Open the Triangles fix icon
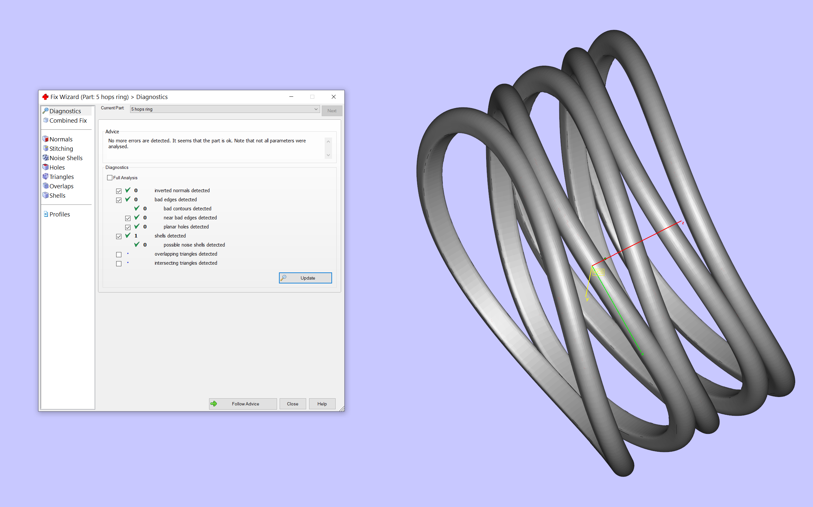The height and width of the screenshot is (507, 813). click(46, 176)
